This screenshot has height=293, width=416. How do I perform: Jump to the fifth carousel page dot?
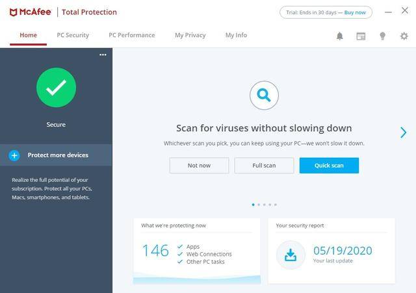point(276,205)
